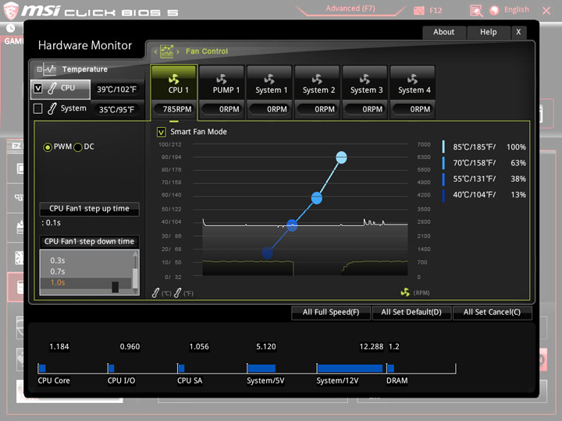Choose 1.0s step down time
The image size is (562, 421).
click(58, 283)
